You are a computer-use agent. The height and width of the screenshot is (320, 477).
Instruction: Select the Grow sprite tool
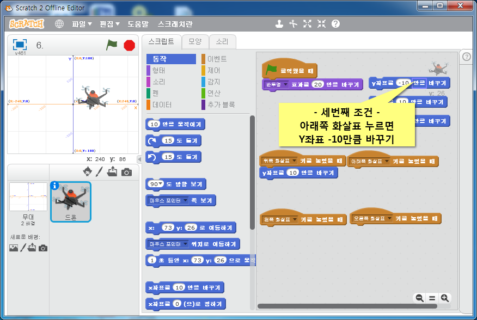[x=307, y=24]
